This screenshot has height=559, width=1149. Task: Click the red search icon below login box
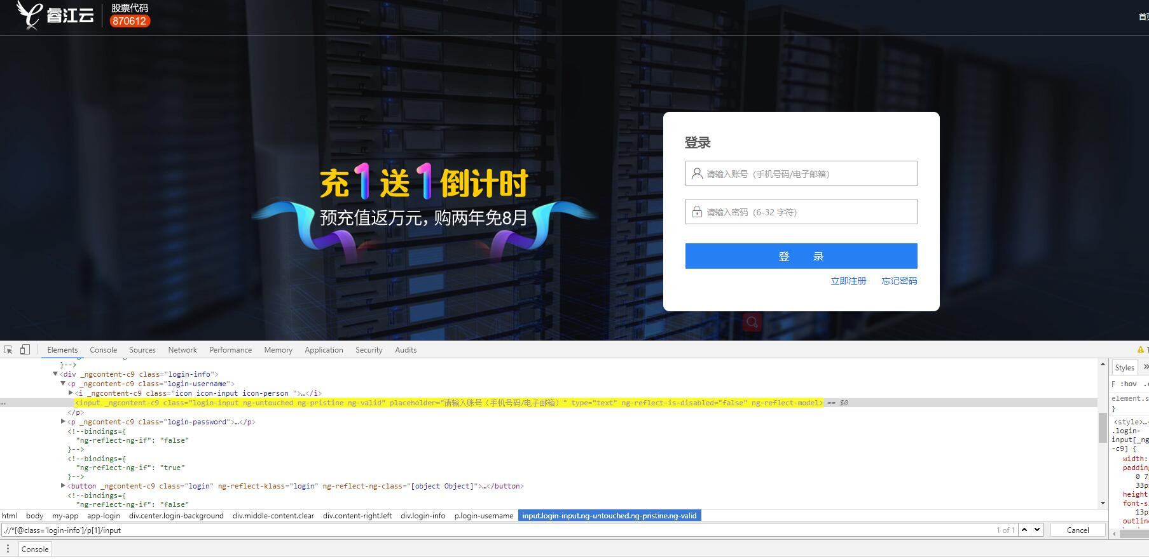[752, 322]
